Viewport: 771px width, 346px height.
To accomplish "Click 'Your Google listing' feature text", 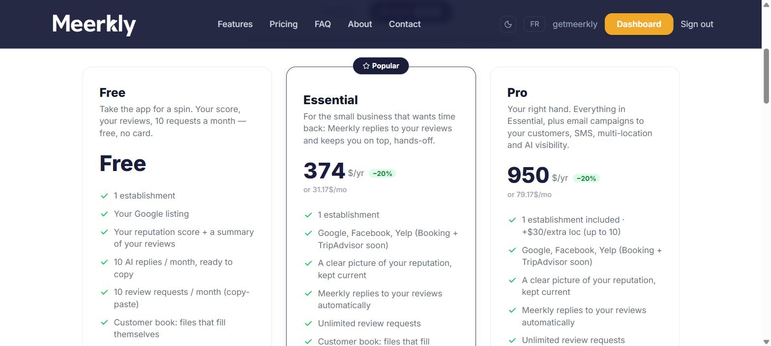I will pos(151,214).
